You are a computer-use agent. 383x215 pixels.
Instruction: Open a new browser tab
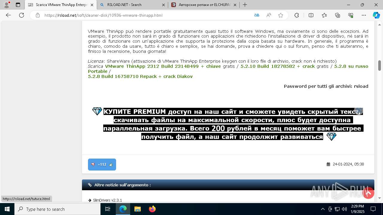[245, 5]
